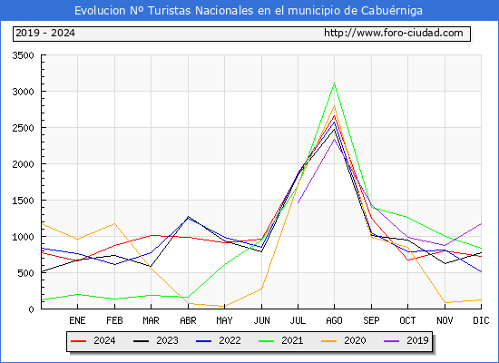Click the SEP month axis label
The height and width of the screenshot is (363, 499).
click(x=371, y=320)
